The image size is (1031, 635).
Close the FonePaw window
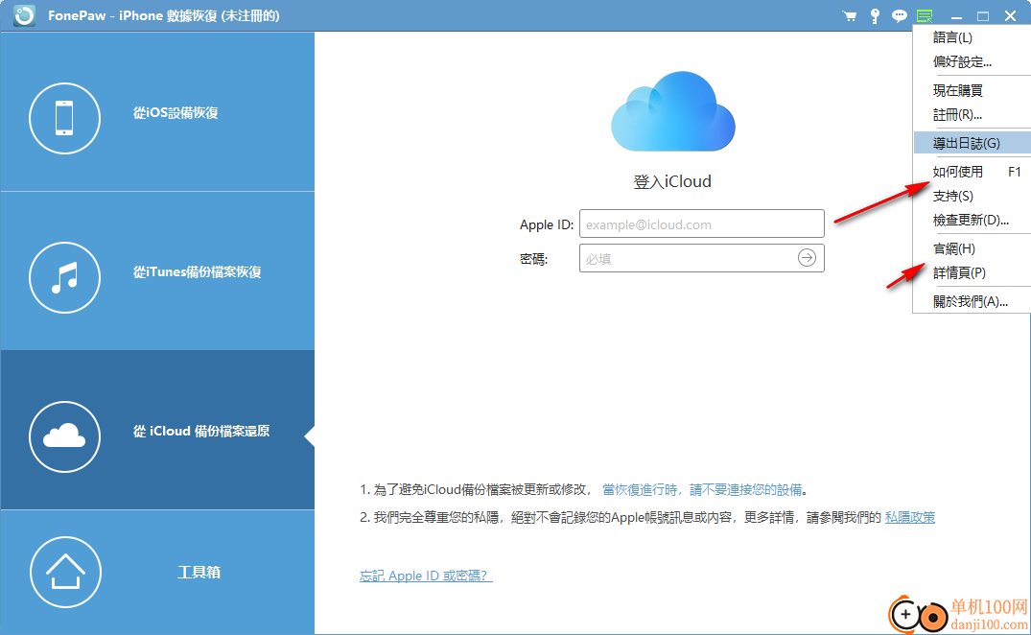coord(1011,15)
